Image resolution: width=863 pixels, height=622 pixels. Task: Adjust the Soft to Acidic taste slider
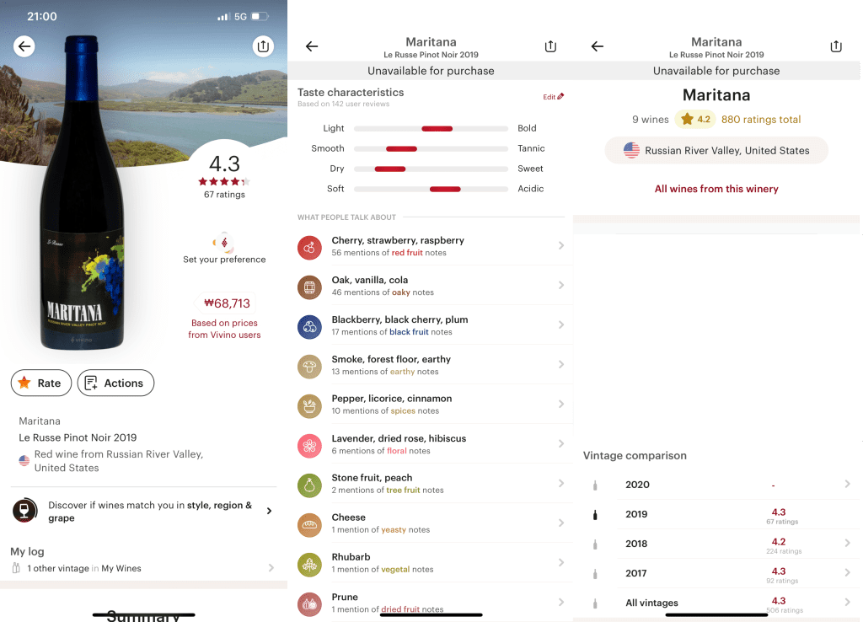point(431,190)
